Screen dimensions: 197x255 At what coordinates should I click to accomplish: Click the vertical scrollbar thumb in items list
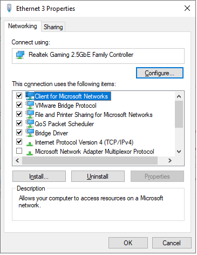tap(179, 114)
